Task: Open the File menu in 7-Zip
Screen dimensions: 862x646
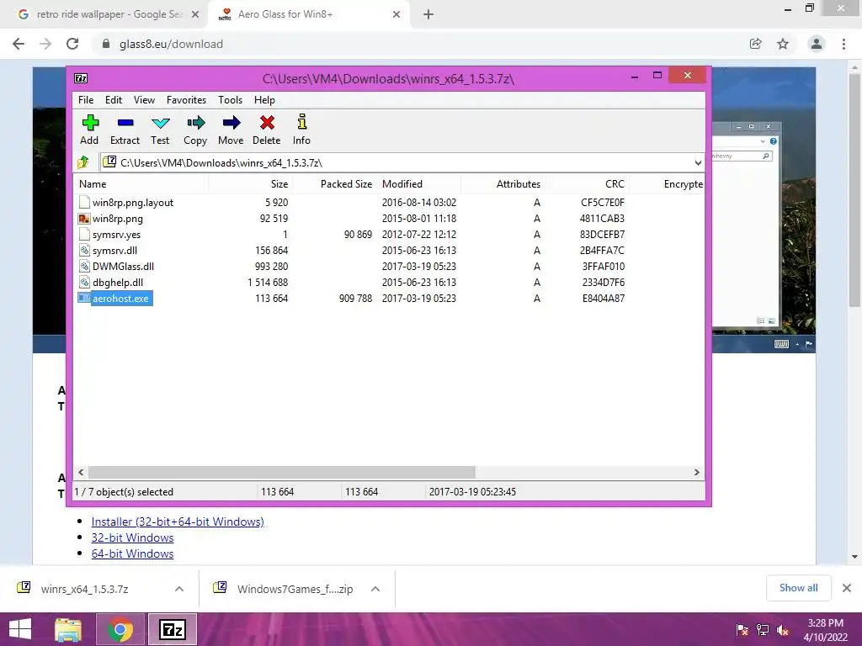Action: click(x=86, y=100)
